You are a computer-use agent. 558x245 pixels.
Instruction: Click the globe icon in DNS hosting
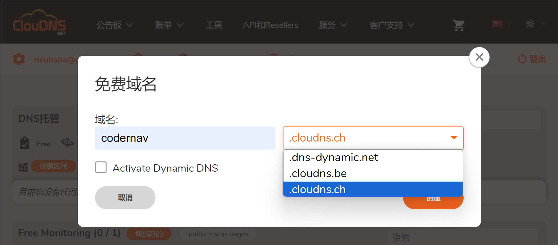tap(67, 143)
